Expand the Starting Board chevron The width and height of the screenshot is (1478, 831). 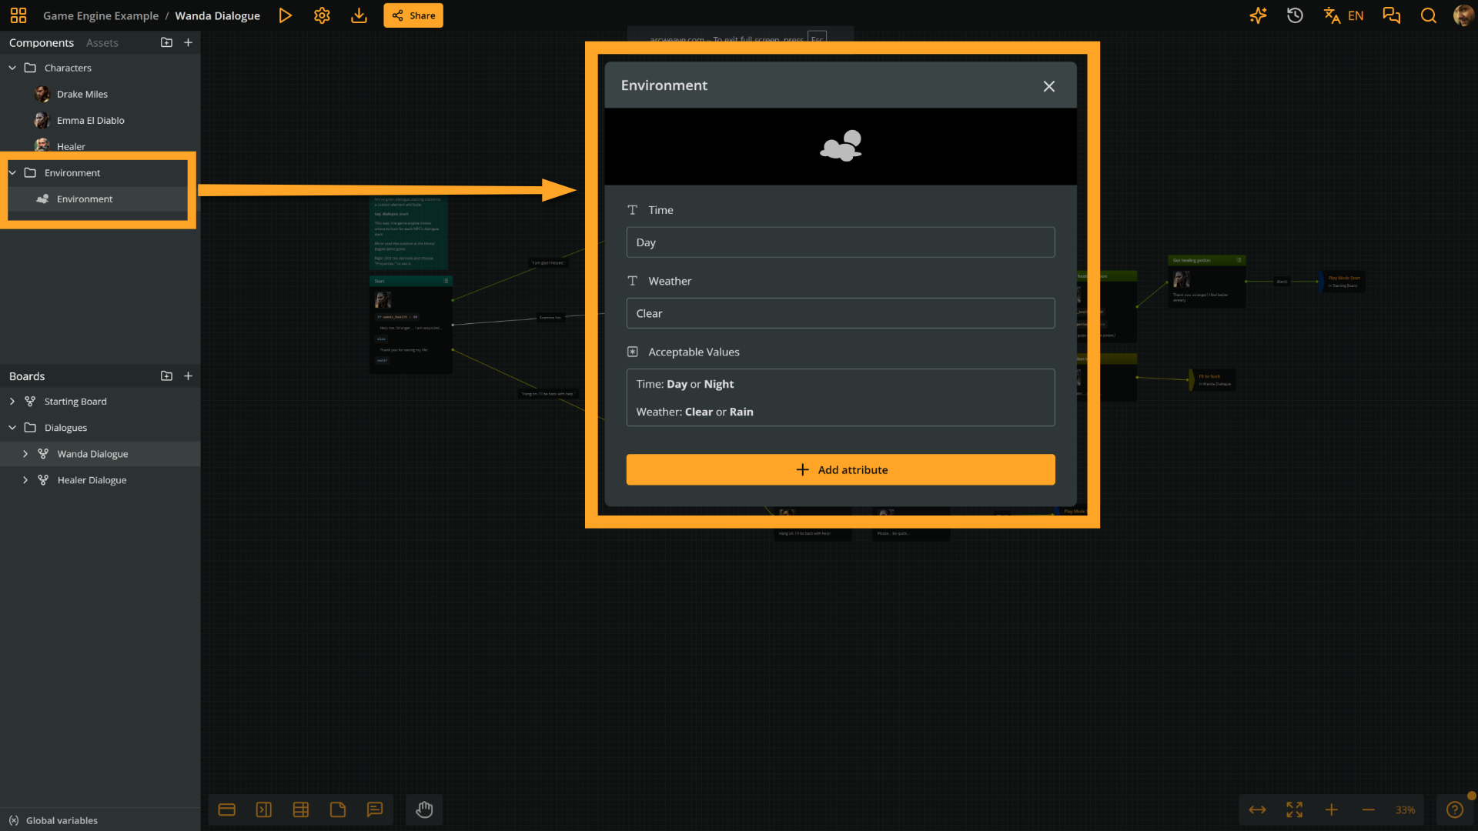(12, 402)
